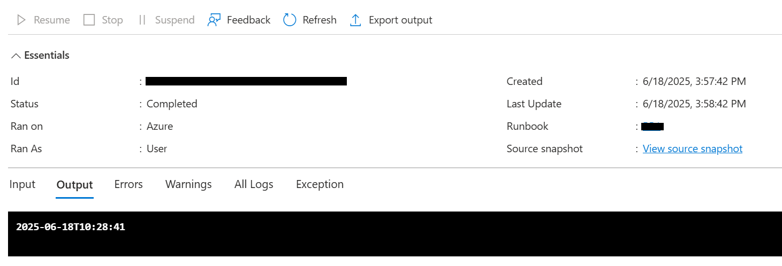Click the Feedback button text
The height and width of the screenshot is (266, 782).
pyautogui.click(x=248, y=20)
